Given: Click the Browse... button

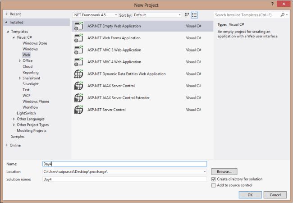Looking at the screenshot, I should tap(224, 171).
